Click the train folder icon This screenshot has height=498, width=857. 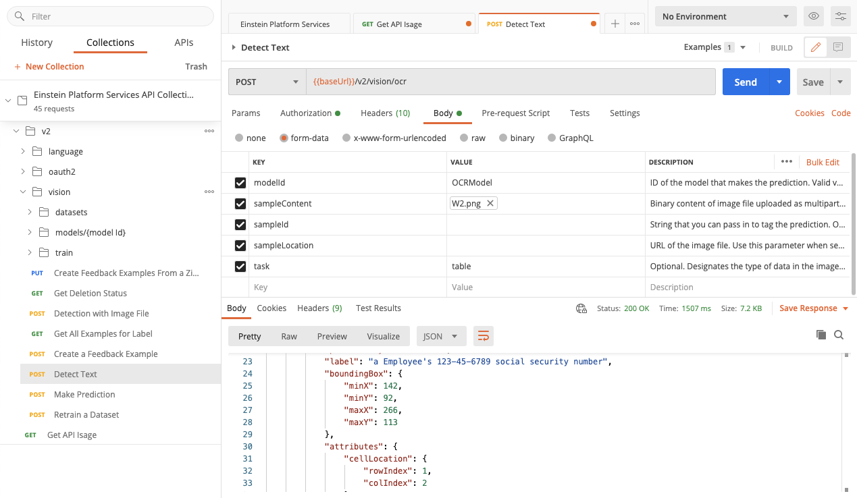click(44, 252)
